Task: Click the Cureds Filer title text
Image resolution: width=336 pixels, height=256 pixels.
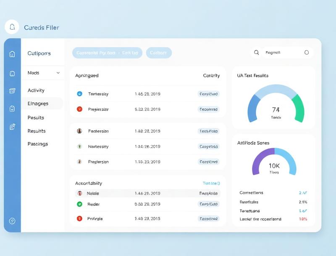Action: point(42,27)
